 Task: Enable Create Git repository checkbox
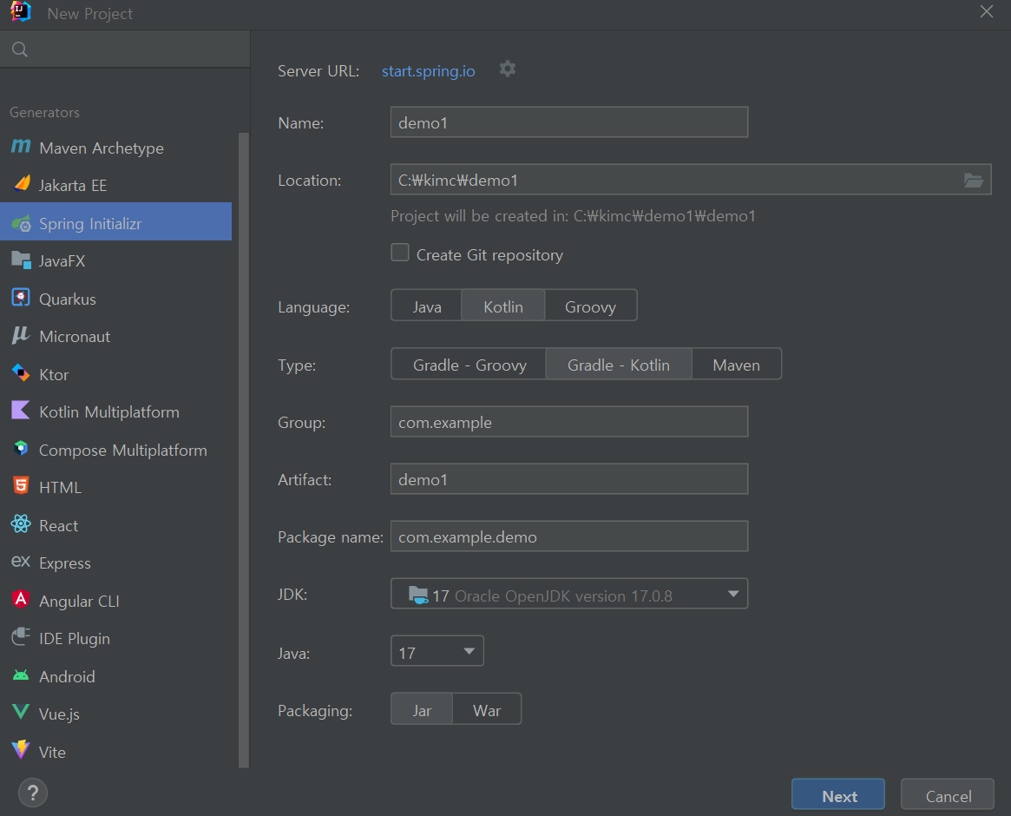pyautogui.click(x=400, y=253)
